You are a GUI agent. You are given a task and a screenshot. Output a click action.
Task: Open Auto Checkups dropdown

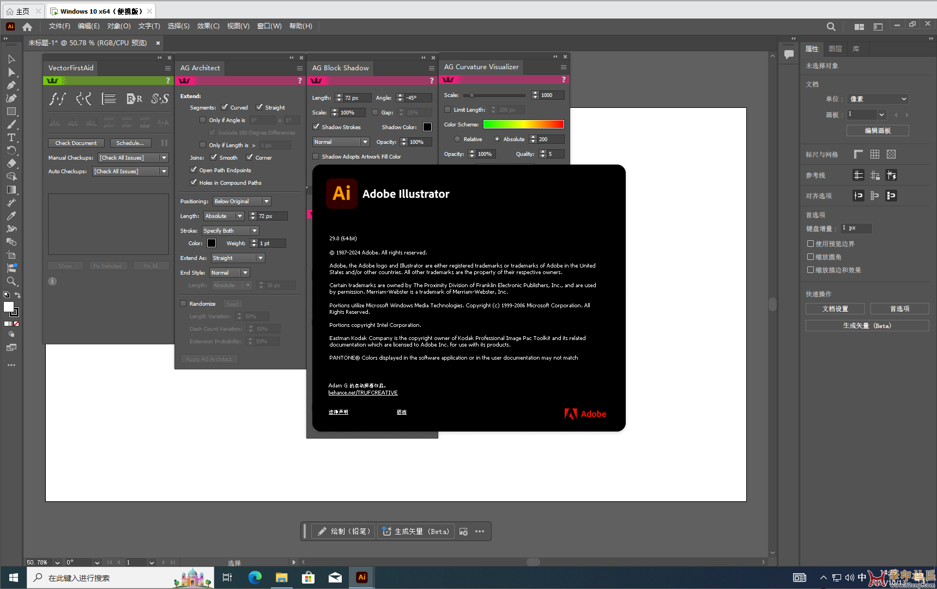point(131,171)
